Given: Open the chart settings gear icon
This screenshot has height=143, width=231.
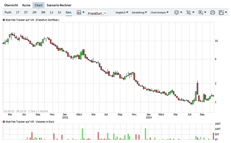Looking at the screenshot, I should coord(176,12).
